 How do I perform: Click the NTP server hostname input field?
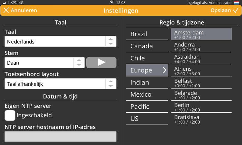coord(60,137)
